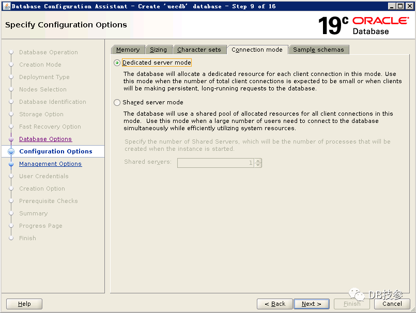
Task: Select Configuration Options step in sidebar
Action: pyautogui.click(x=56, y=151)
